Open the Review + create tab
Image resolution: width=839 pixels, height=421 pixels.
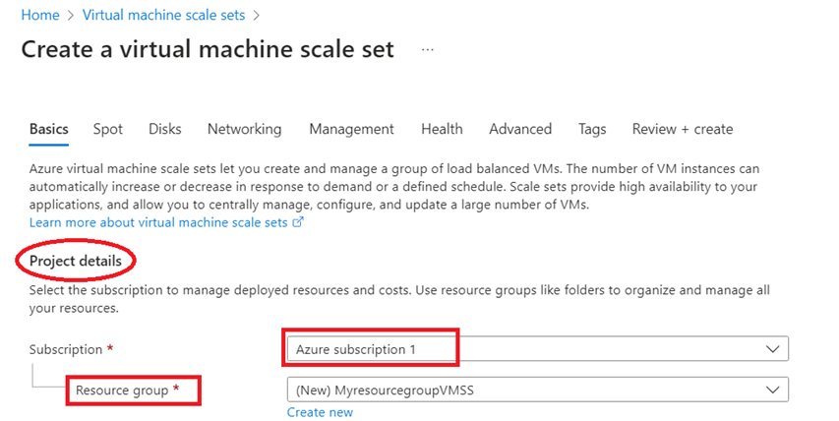click(683, 129)
